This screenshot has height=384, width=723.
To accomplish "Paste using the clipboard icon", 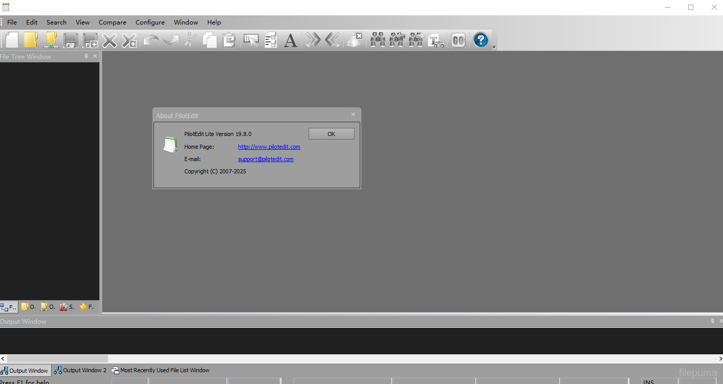I will (x=229, y=40).
